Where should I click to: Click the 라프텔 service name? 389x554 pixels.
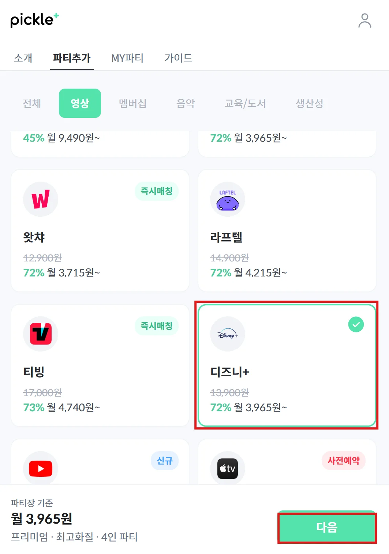tap(226, 237)
